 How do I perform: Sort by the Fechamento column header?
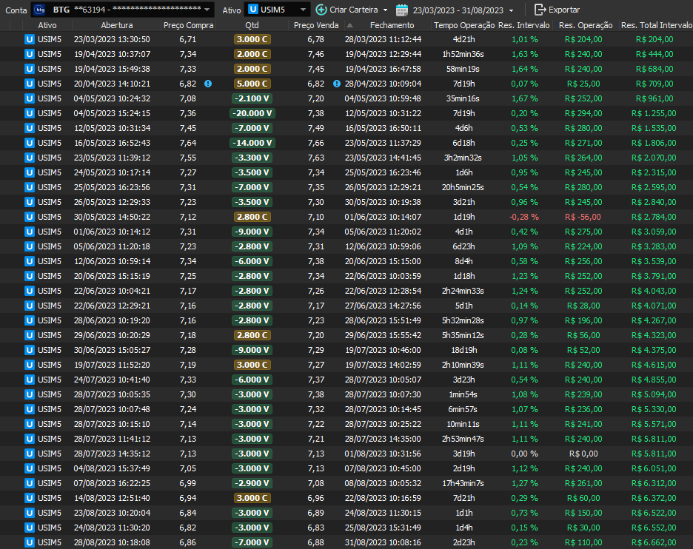pos(392,26)
